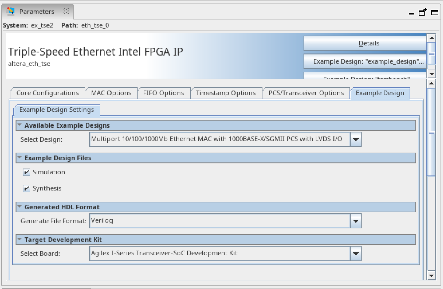Click main panel scroll up arrow
The image size is (443, 289).
coord(431,83)
